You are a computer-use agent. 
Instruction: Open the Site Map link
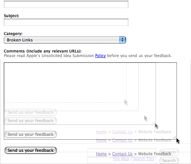(x=121, y=159)
